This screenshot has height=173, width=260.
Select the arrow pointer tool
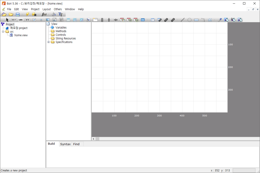7,20
